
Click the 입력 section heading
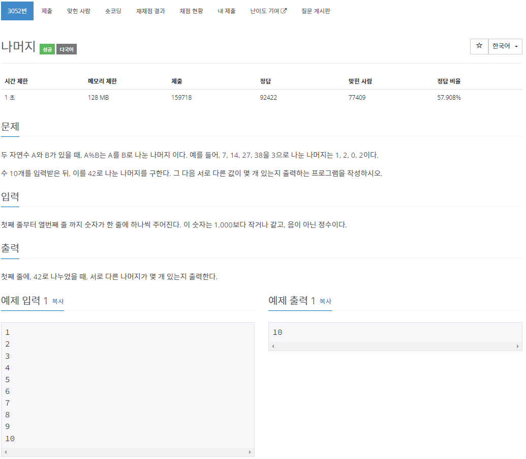pos(10,196)
